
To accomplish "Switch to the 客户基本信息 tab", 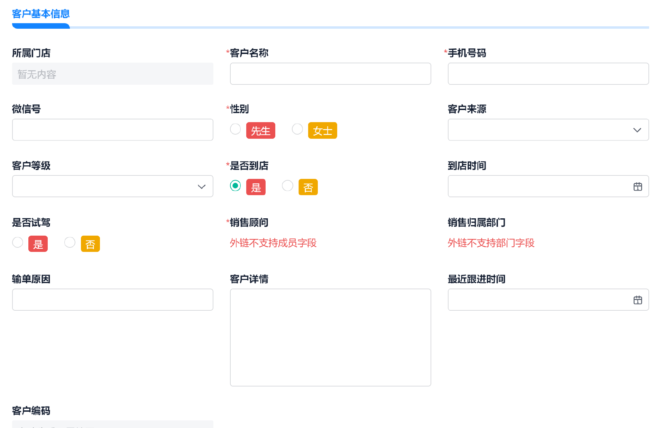I will [x=41, y=14].
